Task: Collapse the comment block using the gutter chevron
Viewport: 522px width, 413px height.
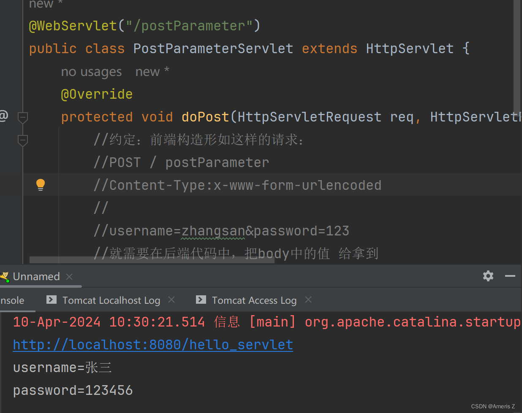Action: pos(22,140)
